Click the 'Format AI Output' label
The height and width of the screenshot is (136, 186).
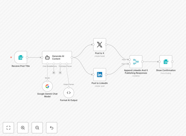[69, 100]
